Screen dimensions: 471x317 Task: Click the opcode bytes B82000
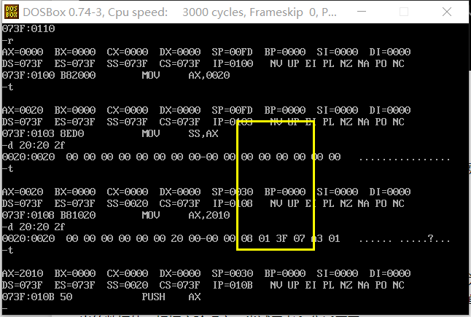(x=78, y=75)
